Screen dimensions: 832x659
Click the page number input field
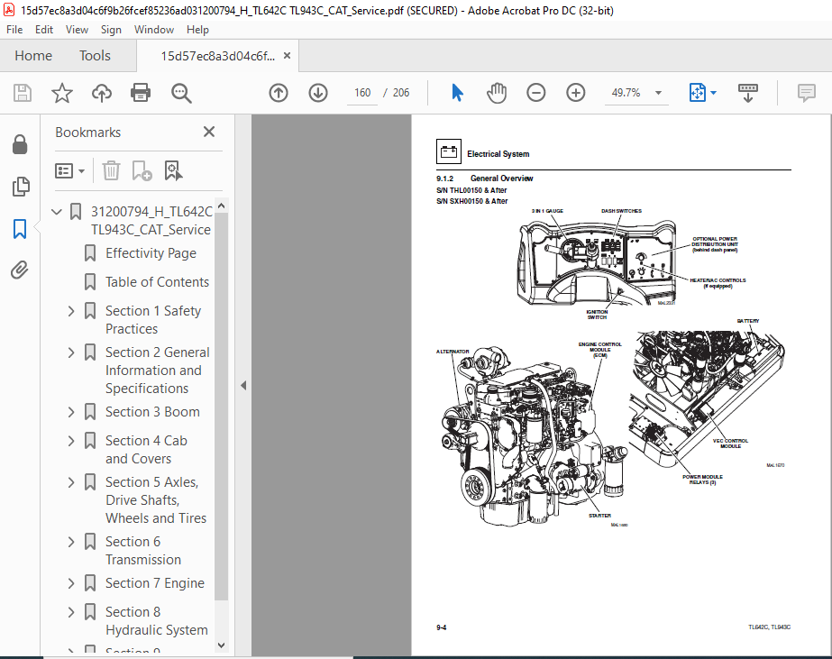tap(362, 93)
